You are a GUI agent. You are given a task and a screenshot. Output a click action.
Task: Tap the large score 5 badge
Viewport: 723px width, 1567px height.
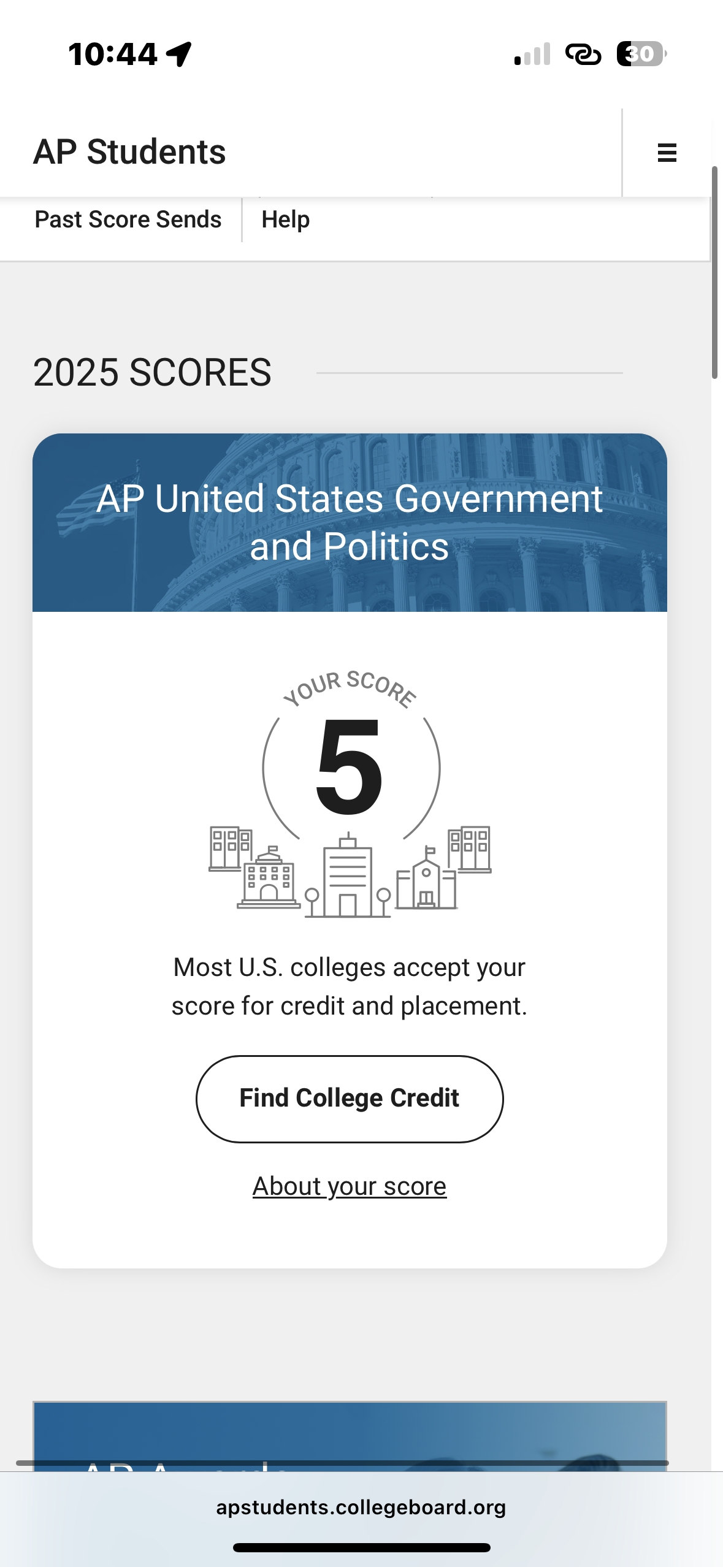point(350,768)
